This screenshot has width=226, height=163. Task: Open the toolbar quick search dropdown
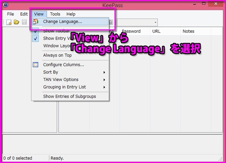click(155, 22)
